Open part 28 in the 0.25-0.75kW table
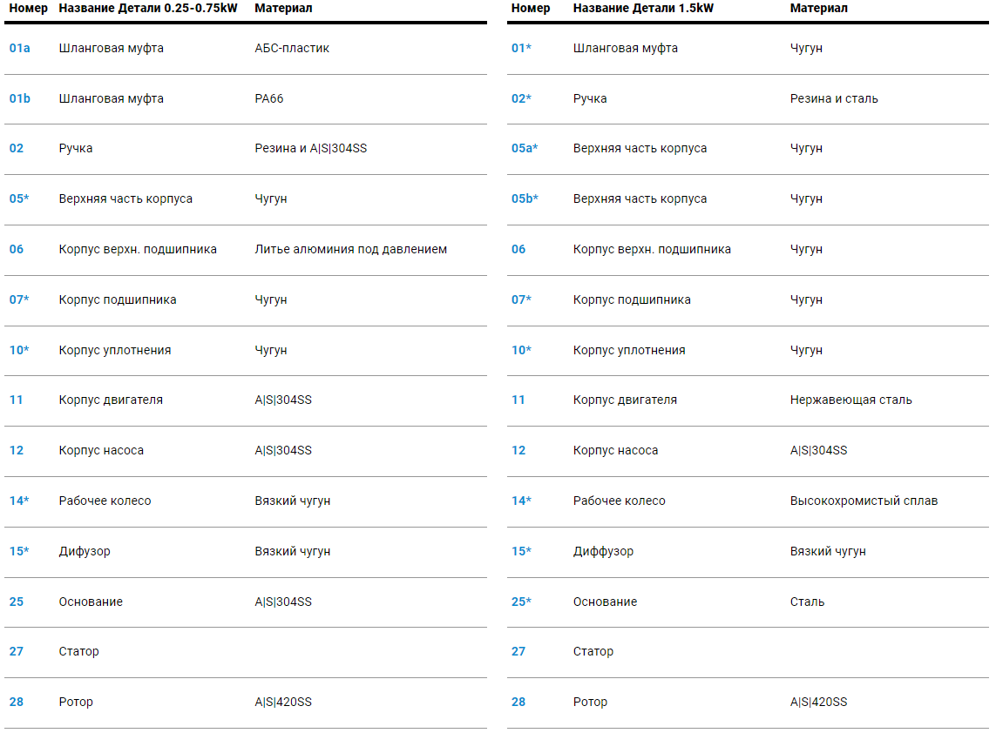This screenshot has height=733, width=996. click(x=17, y=702)
